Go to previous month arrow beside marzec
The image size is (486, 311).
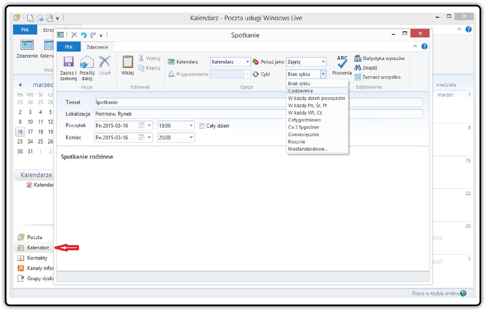click(20, 85)
